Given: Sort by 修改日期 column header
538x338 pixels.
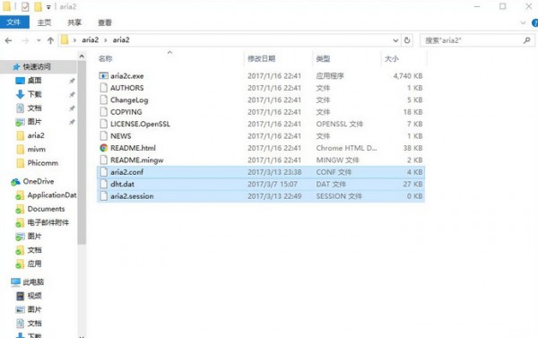Looking at the screenshot, I should point(262,58).
